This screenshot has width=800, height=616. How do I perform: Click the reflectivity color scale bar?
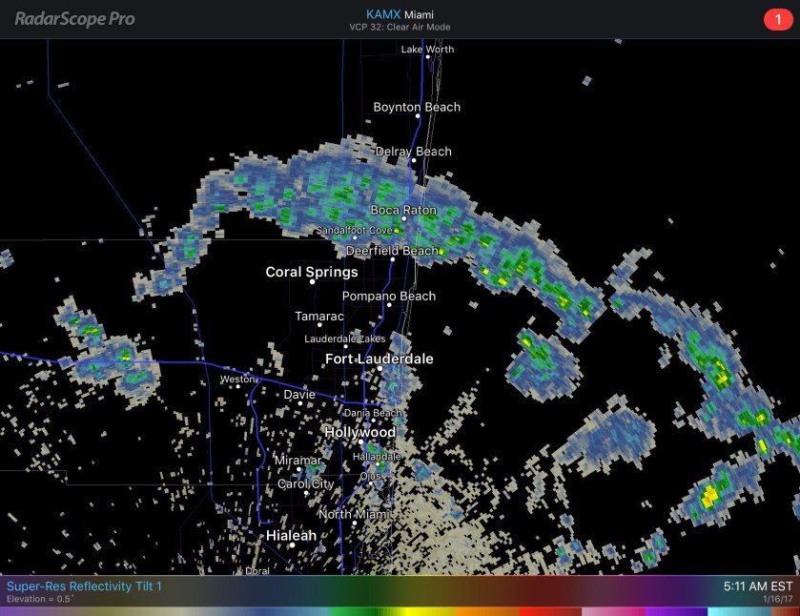(x=400, y=611)
